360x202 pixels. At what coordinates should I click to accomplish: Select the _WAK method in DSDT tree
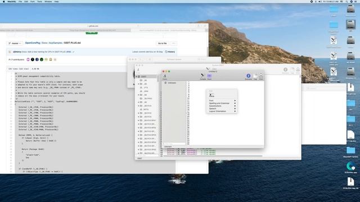(x=146, y=91)
